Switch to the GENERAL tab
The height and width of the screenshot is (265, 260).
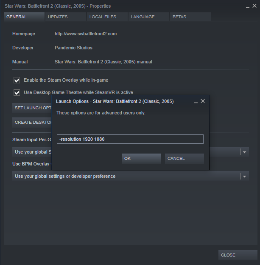coord(24,17)
